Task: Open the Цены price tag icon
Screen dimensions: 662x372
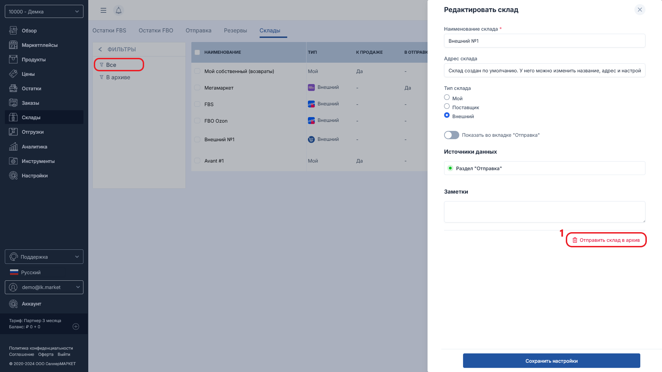Action: pos(13,74)
